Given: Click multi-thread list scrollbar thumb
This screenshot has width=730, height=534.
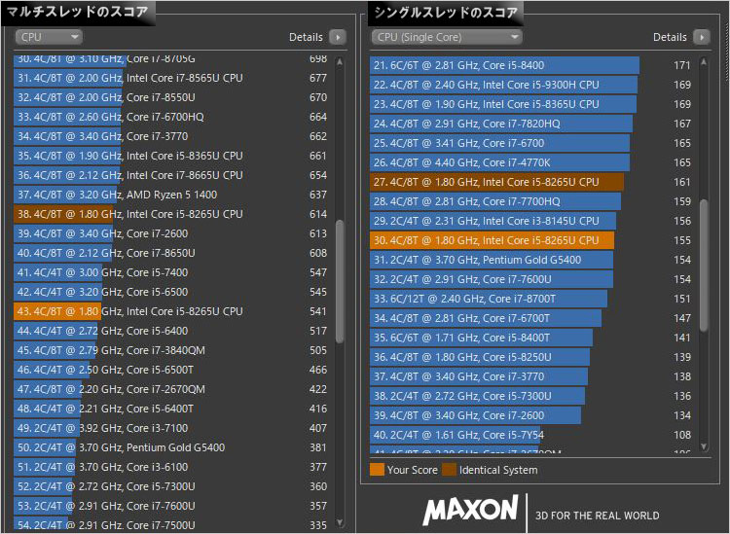Looking at the screenshot, I should click(x=340, y=281).
